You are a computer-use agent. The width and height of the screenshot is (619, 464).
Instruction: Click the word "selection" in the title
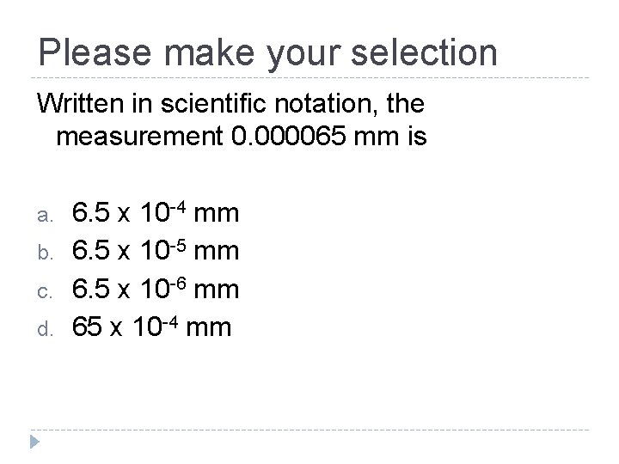(x=424, y=53)
